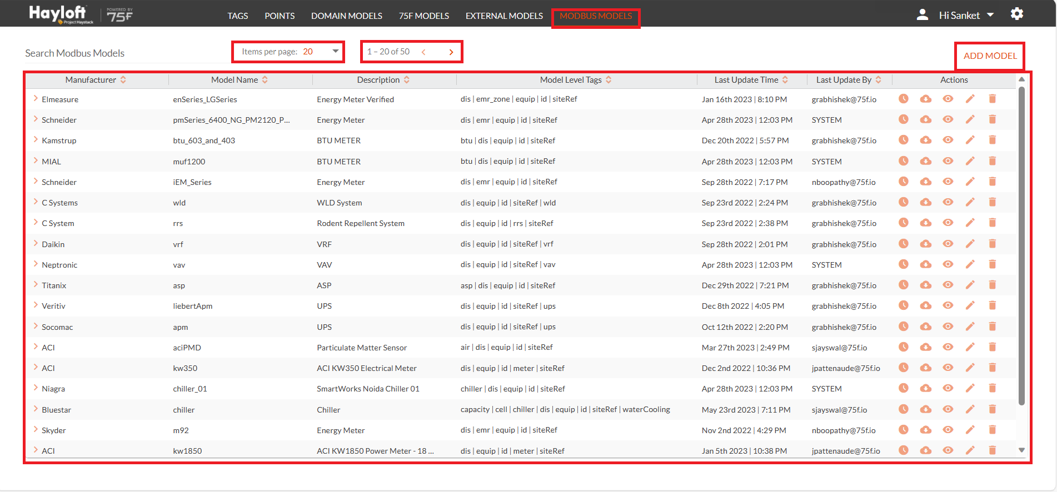This screenshot has height=492, width=1057.
Task: Open history clock icon for Skyder m92
Action: (x=904, y=430)
